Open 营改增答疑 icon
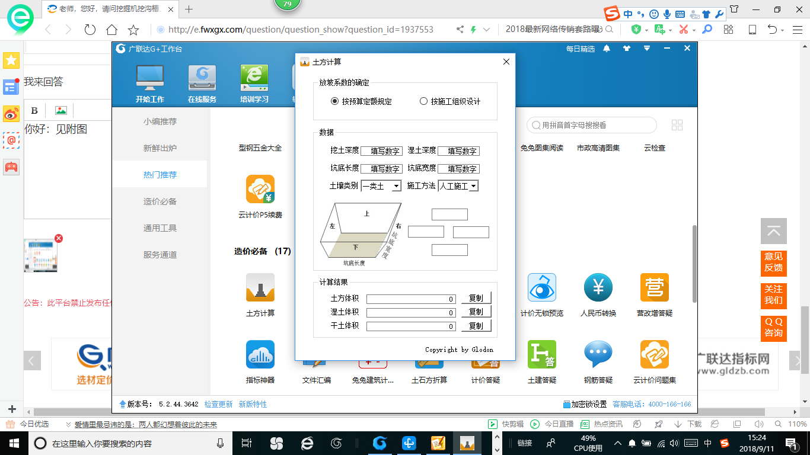 pos(655,288)
